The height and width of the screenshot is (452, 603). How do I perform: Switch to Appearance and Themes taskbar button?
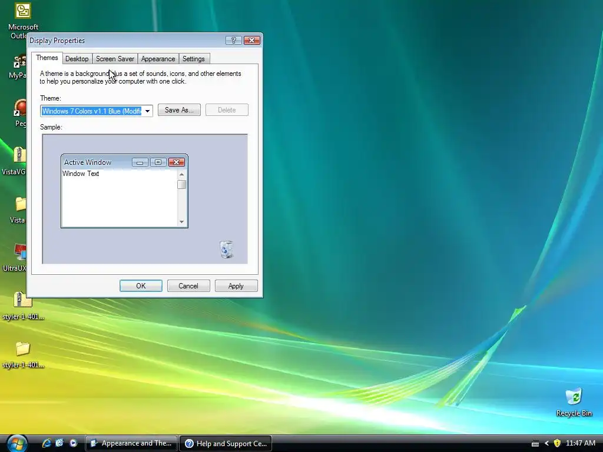click(131, 443)
